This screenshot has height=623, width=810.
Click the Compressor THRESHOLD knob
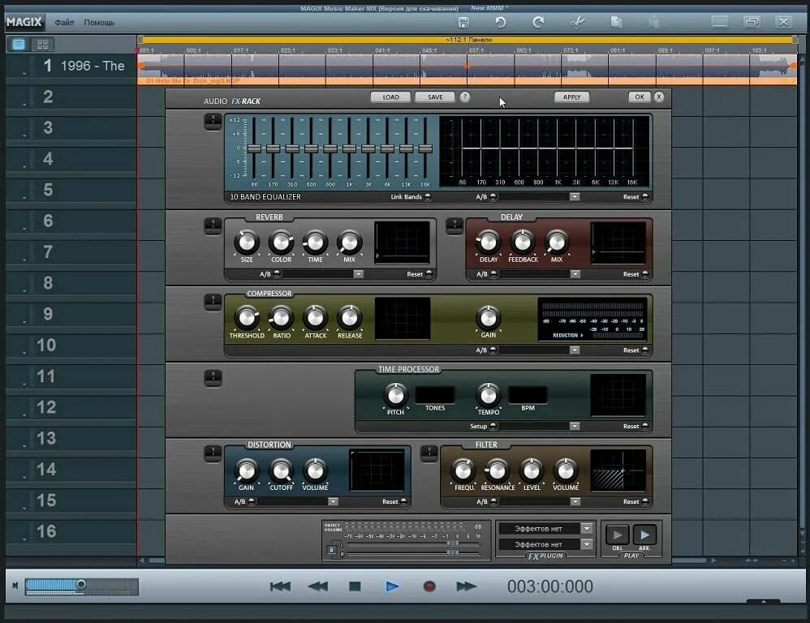pos(247,318)
